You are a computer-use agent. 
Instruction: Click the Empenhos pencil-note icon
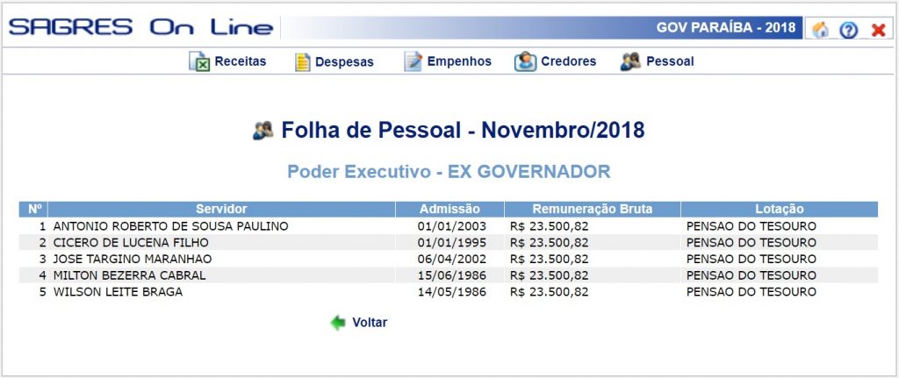point(413,61)
